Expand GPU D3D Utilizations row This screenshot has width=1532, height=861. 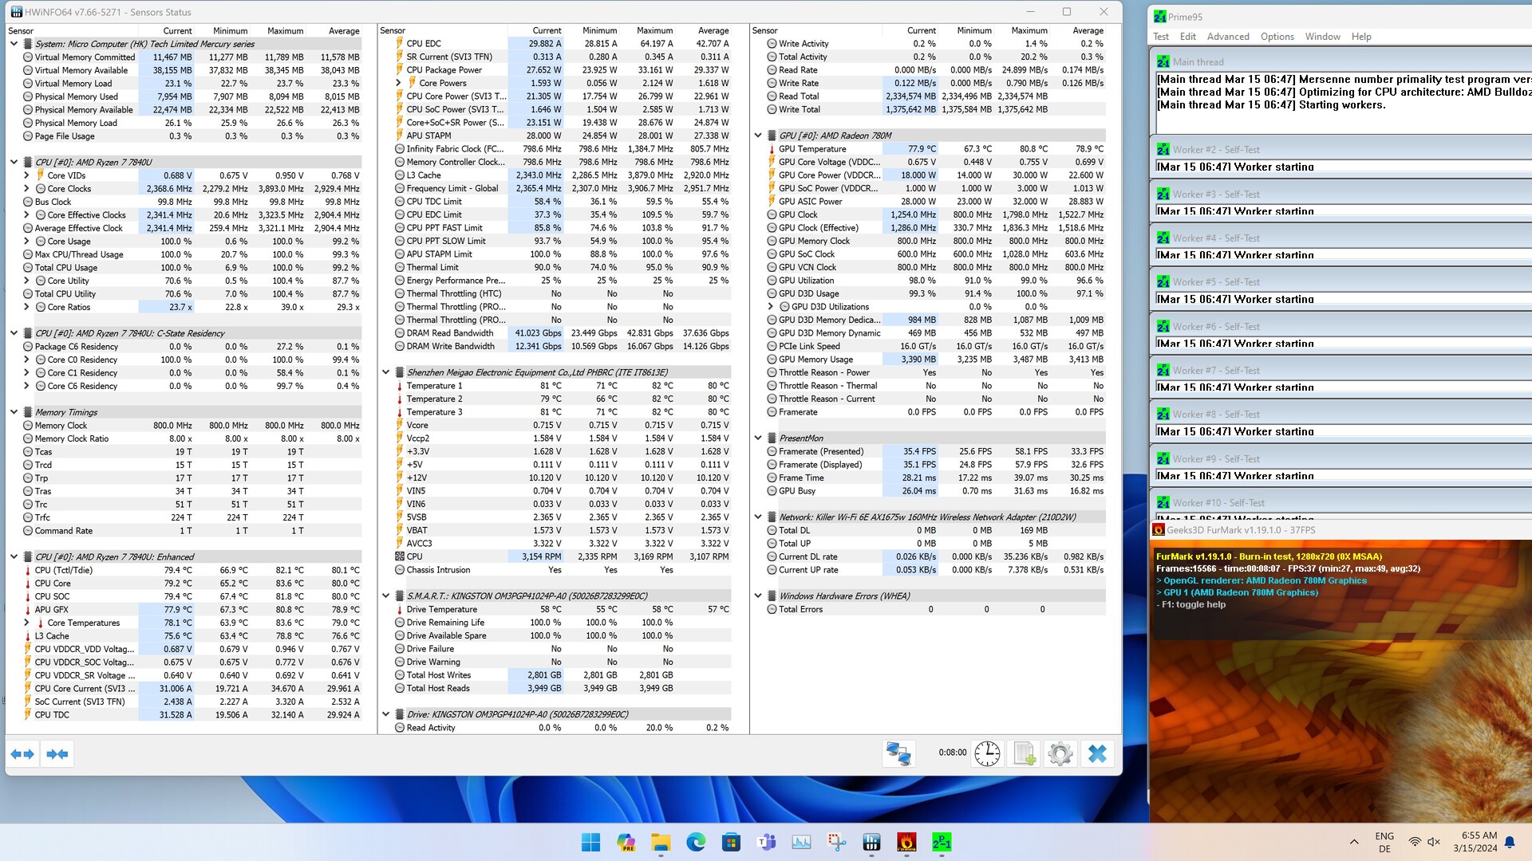click(x=771, y=307)
